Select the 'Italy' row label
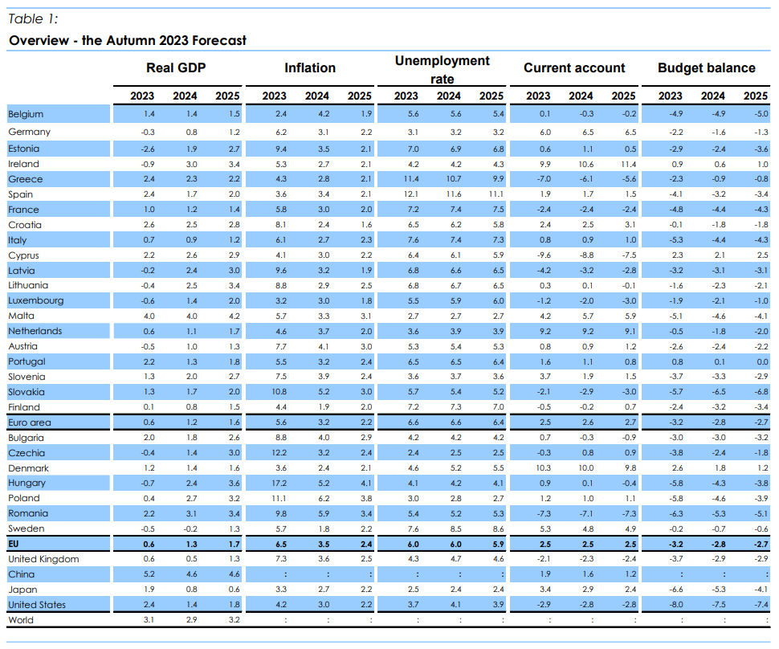 (x=18, y=240)
